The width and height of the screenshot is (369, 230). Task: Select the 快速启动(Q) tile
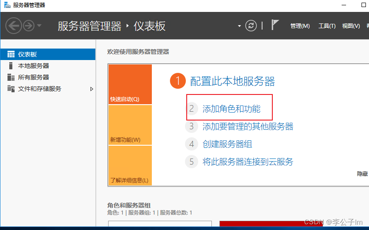point(130,84)
